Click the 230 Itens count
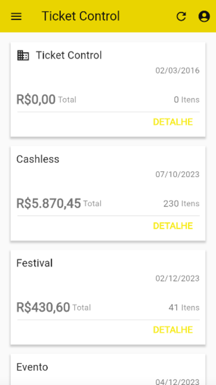216x385 pixels. 182,203
